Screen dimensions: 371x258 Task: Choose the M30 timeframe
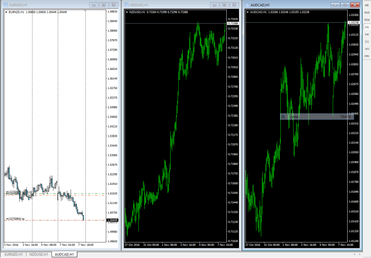tap(367, 20)
